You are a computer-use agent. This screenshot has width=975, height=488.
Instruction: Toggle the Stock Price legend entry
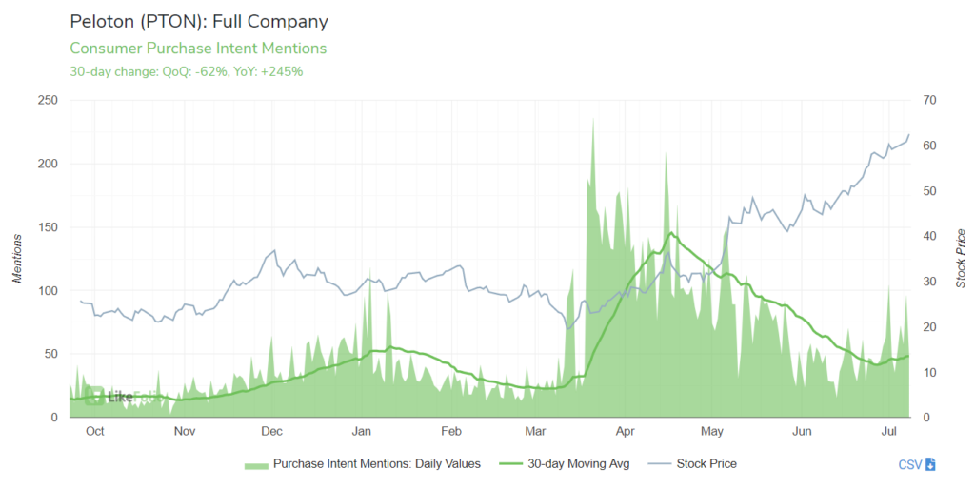point(692,464)
